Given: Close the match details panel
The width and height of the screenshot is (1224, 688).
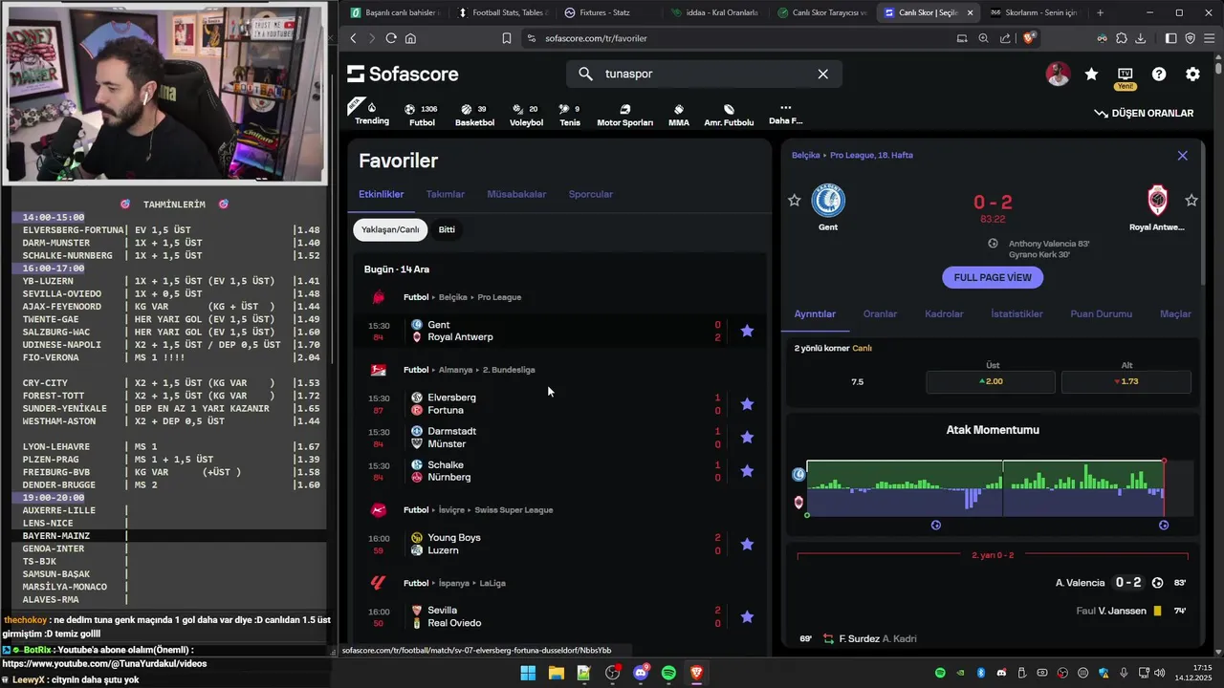Looking at the screenshot, I should click(1183, 156).
